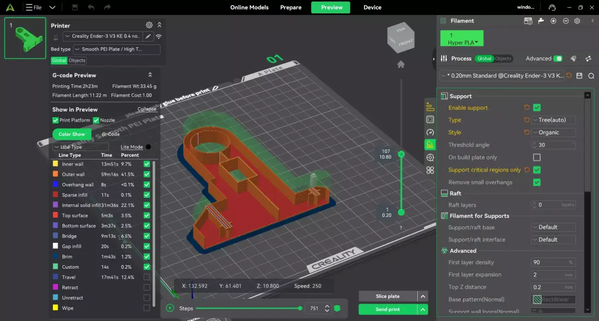Switch to Online Models tab
Image resolution: width=599 pixels, height=321 pixels.
pyautogui.click(x=249, y=7)
